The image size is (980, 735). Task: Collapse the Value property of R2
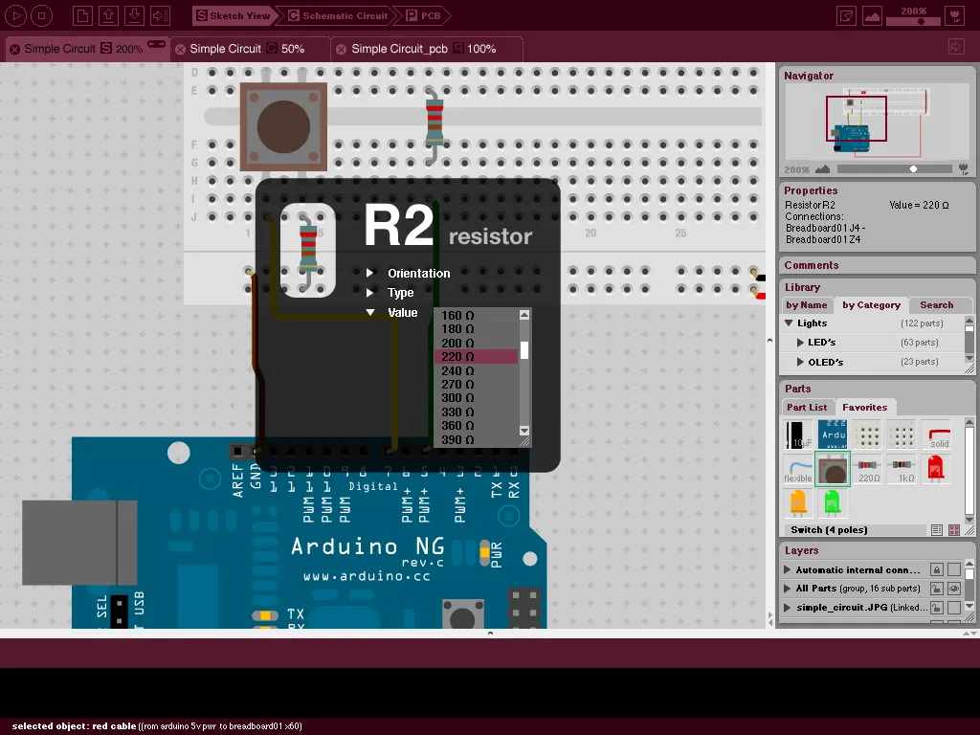[x=370, y=313]
